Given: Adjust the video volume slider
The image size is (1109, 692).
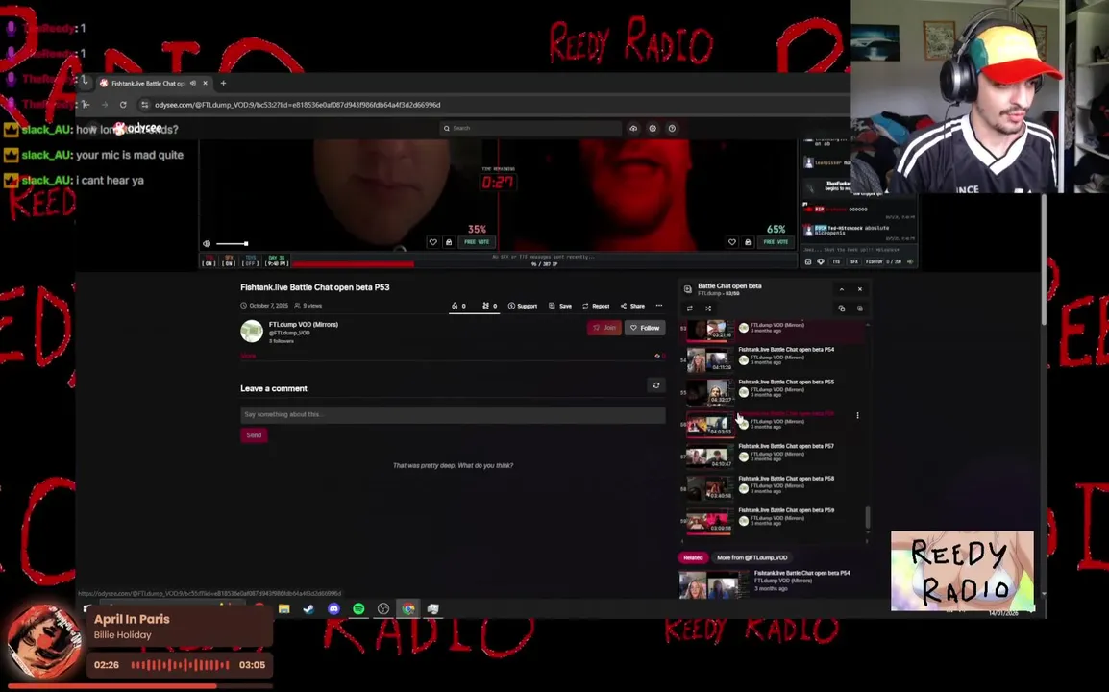Looking at the screenshot, I should [x=232, y=243].
